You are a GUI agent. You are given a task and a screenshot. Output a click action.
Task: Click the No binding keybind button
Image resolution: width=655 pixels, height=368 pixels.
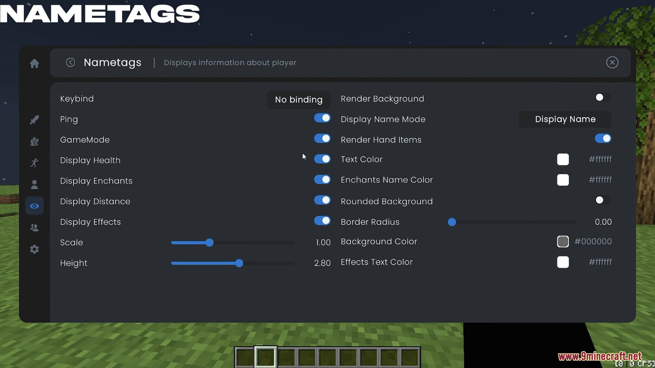click(299, 99)
